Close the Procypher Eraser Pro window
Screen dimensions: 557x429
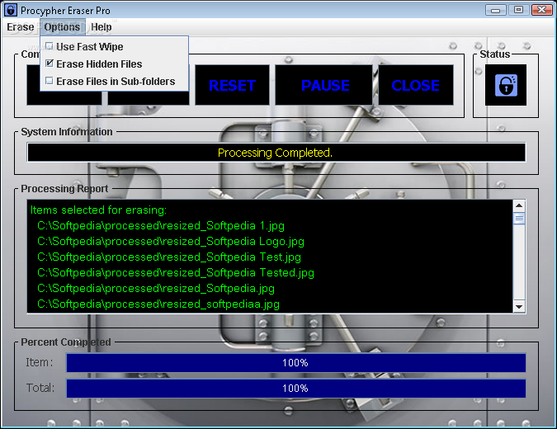pyautogui.click(x=541, y=10)
